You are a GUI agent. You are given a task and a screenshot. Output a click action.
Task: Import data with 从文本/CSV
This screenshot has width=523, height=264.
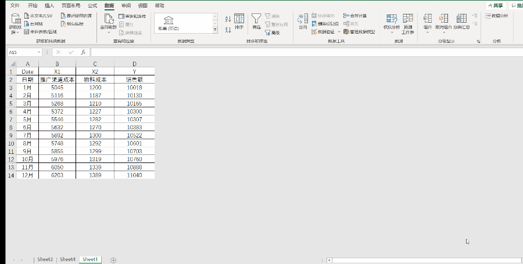38,16
